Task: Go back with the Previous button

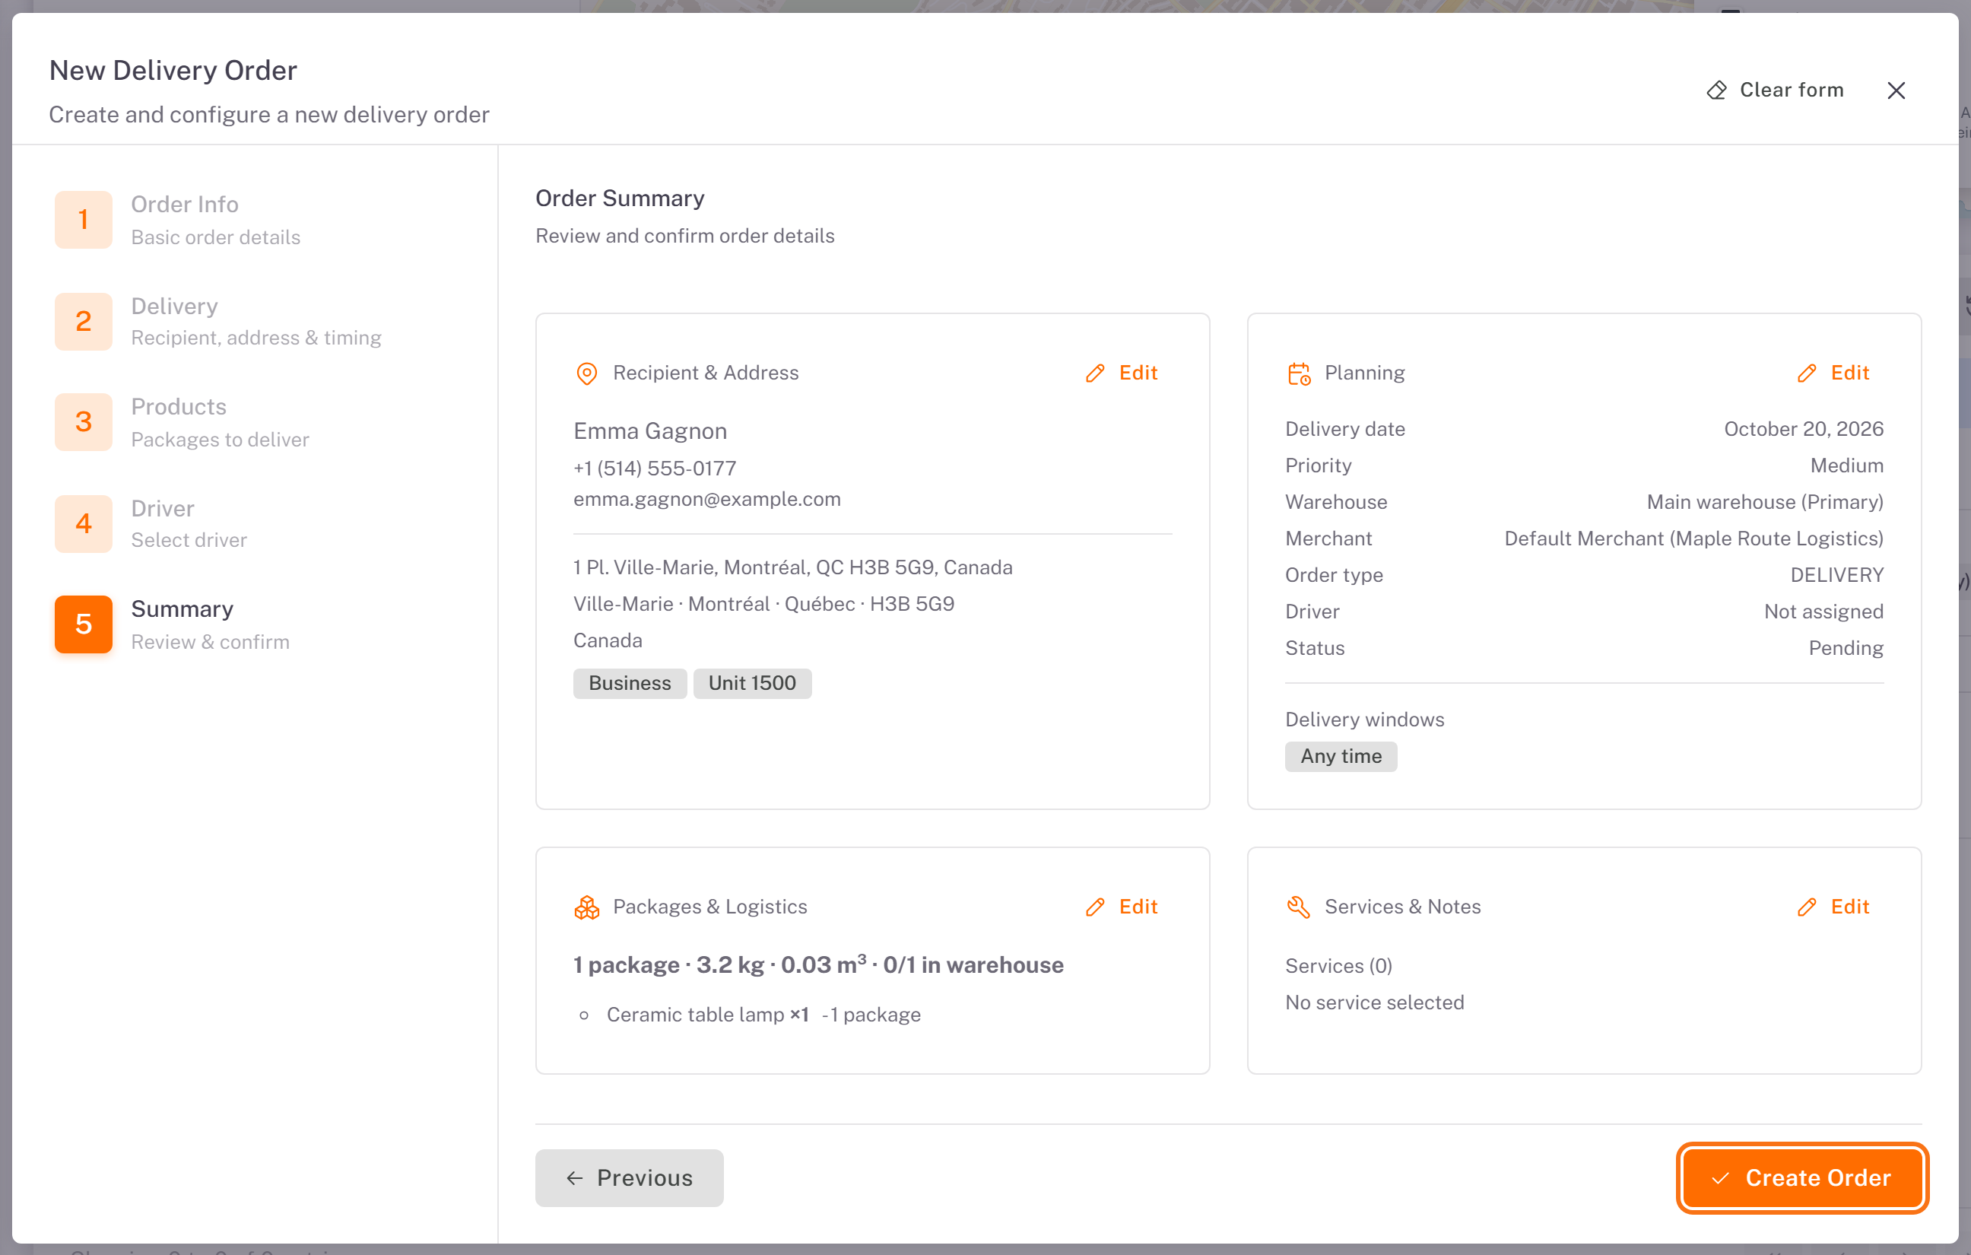Action: [x=630, y=1178]
